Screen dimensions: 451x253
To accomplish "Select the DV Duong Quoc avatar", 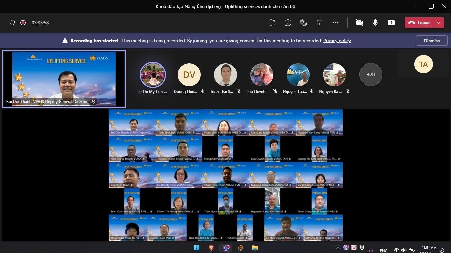I will 189,75.
